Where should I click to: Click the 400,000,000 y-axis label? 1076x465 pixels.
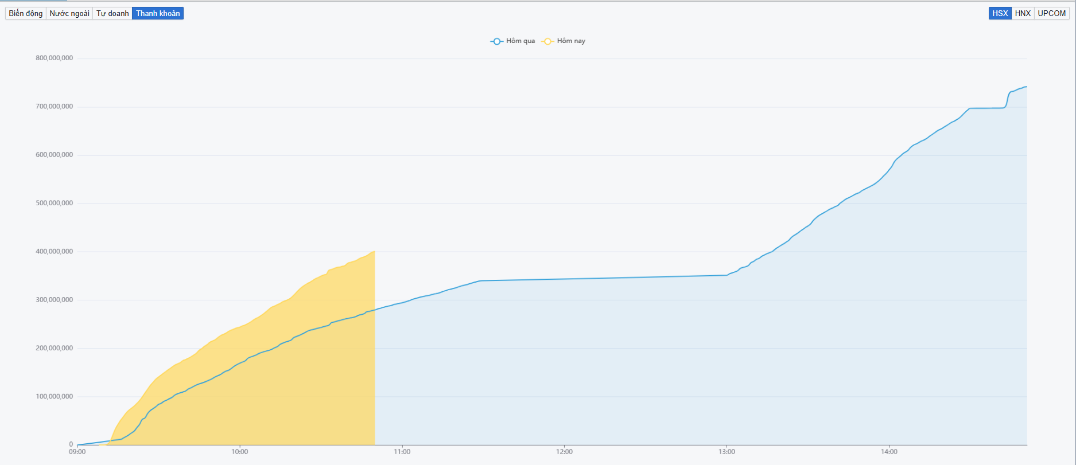pos(55,252)
